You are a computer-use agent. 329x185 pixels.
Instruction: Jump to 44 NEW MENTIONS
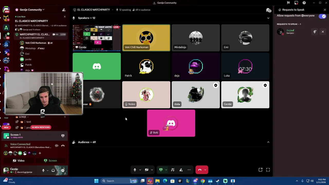[x=41, y=127]
